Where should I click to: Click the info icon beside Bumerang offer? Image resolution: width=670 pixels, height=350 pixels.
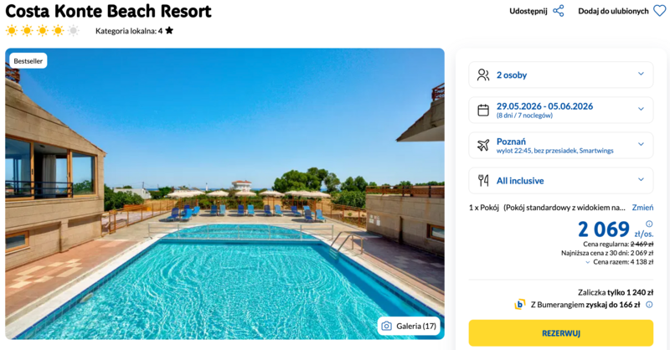click(649, 305)
